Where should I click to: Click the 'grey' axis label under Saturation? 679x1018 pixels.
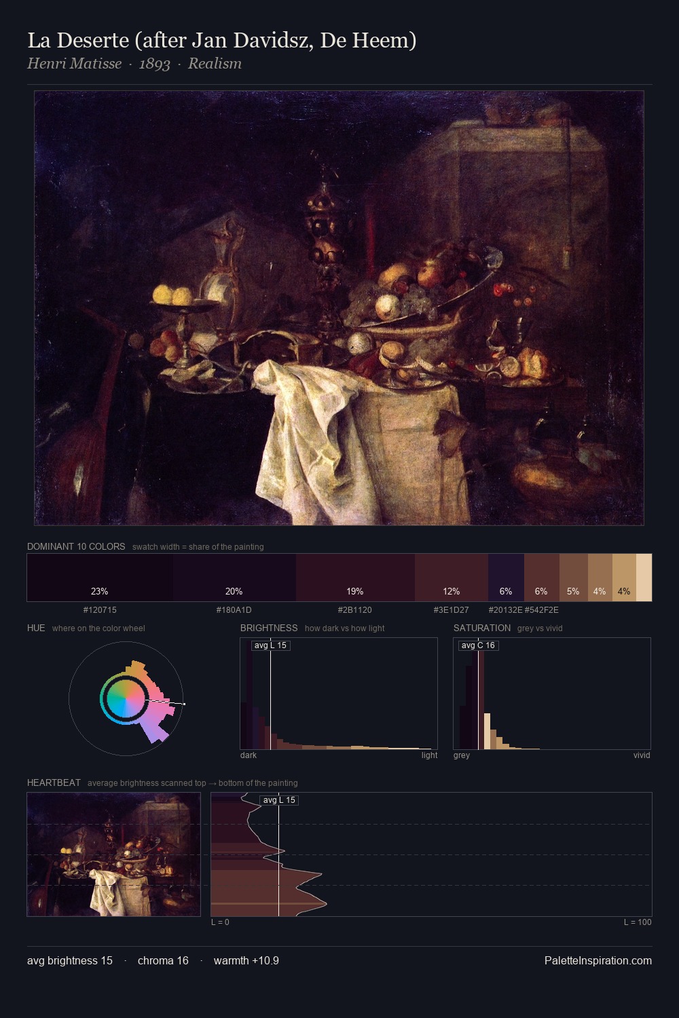point(462,755)
